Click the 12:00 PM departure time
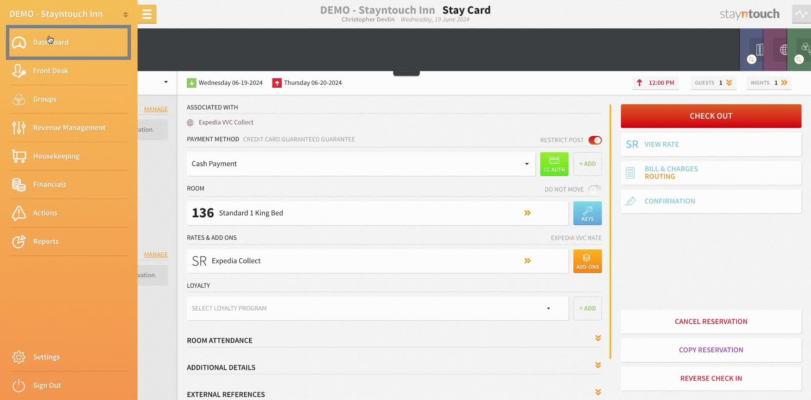The image size is (811, 400). coord(656,83)
